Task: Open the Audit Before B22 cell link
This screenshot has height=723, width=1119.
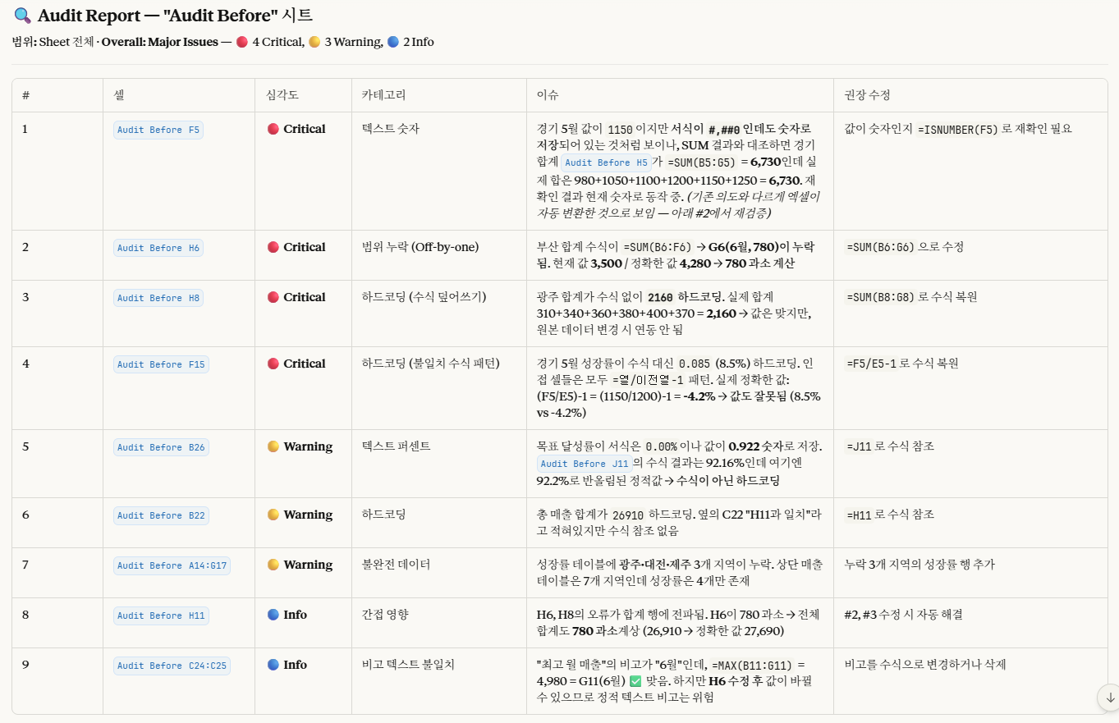Action: (x=161, y=515)
